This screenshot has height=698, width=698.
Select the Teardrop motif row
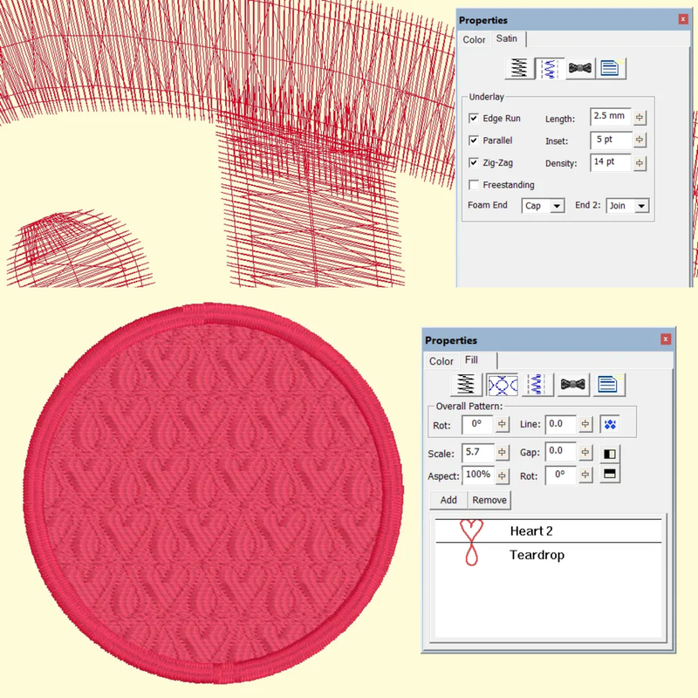(549, 555)
